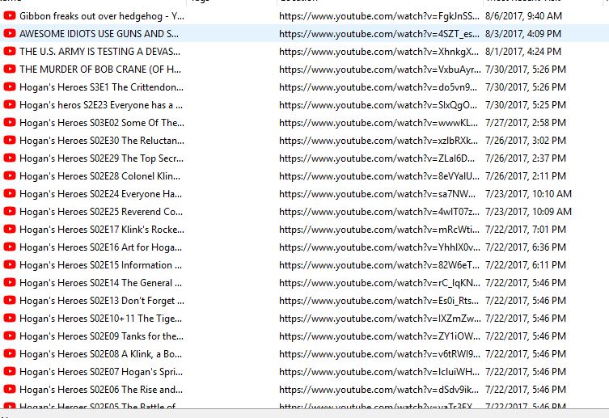Image resolution: width=609 pixels, height=418 pixels.
Task: Click YouTube icon beside Hogan's Heroes S02E29 entry
Action: point(10,158)
